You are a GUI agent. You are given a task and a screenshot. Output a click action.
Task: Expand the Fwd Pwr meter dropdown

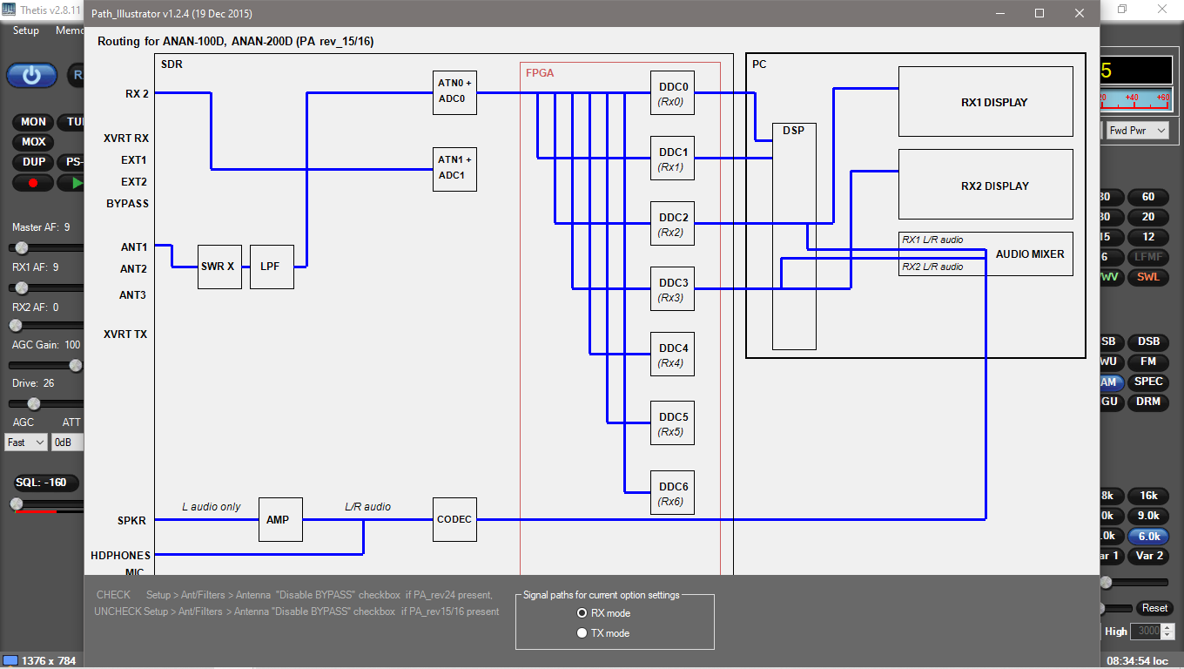(x=1137, y=131)
